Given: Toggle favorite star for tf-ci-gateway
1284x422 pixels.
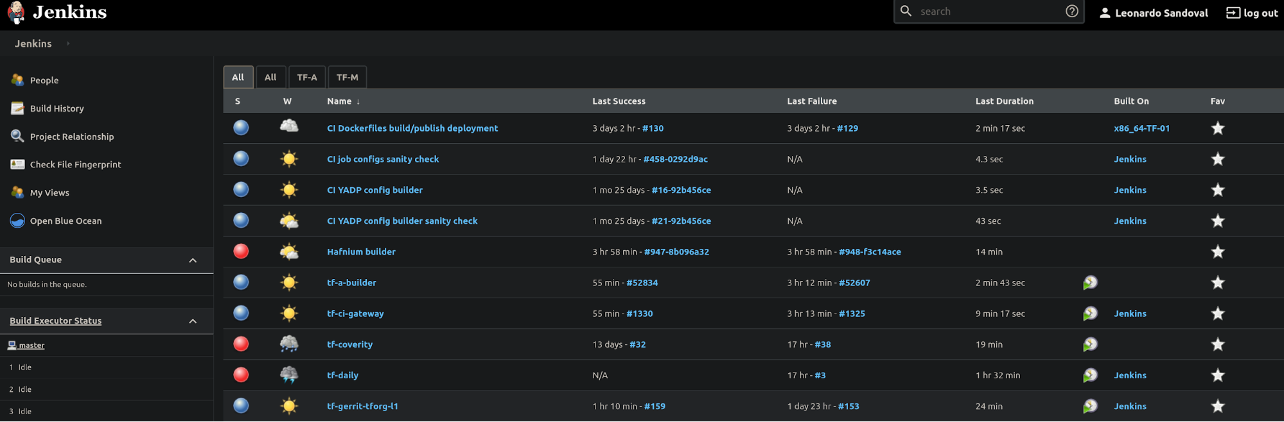Looking at the screenshot, I should click(1217, 314).
